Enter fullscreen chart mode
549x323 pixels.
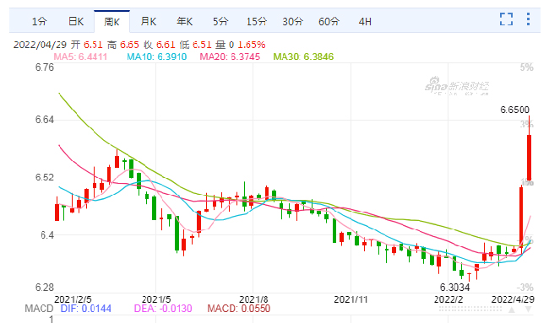[506, 19]
